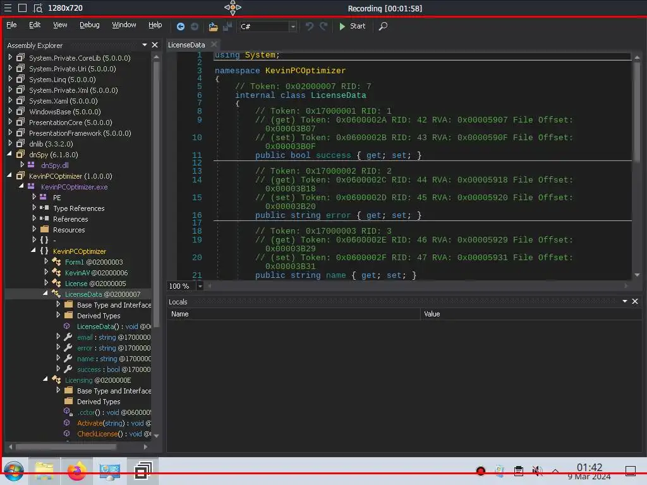Click the Undo toolbar icon
Screen dimensions: 647x485
click(x=309, y=27)
